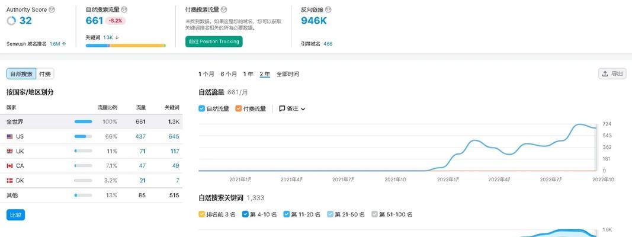632x237 pixels.
Task: Toggle the 第 11-20 名 checkbox
Action: 287,214
